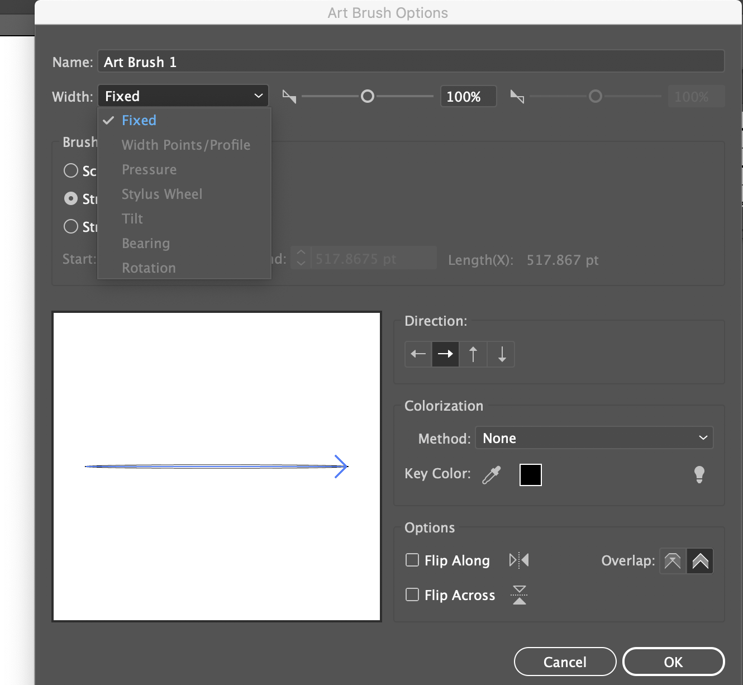
Task: Enable the Flip Along checkbox
Action: point(412,560)
